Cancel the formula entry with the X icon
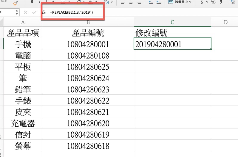 pos(26,12)
